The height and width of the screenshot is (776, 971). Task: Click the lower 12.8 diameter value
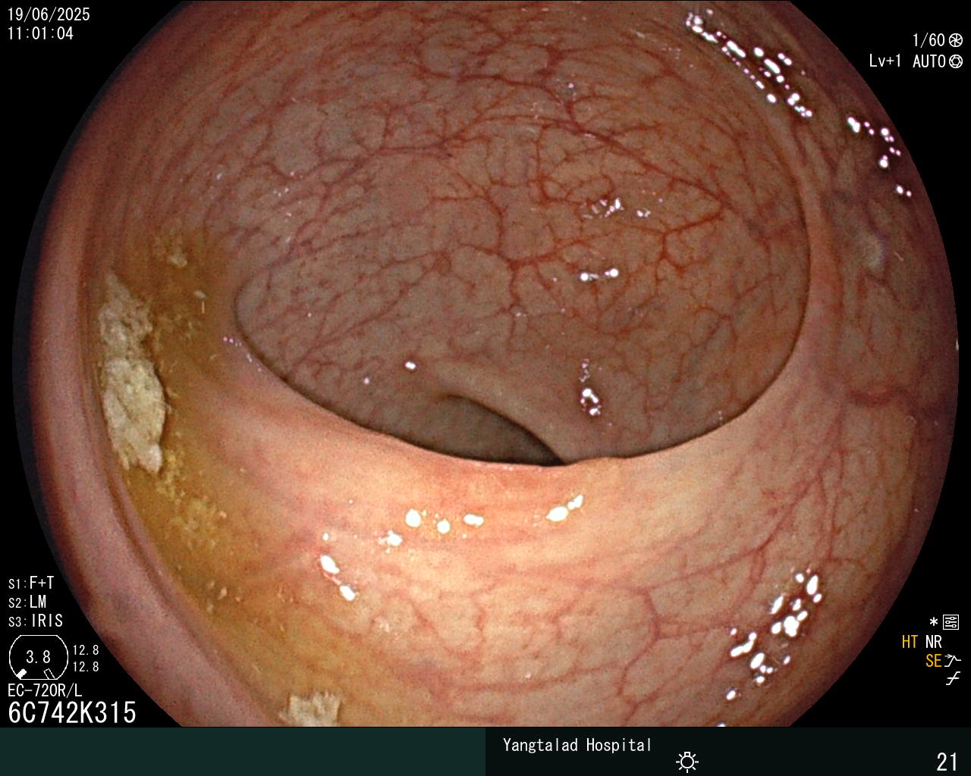pos(86,667)
